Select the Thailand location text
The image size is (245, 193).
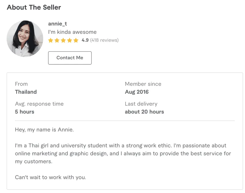[26, 92]
